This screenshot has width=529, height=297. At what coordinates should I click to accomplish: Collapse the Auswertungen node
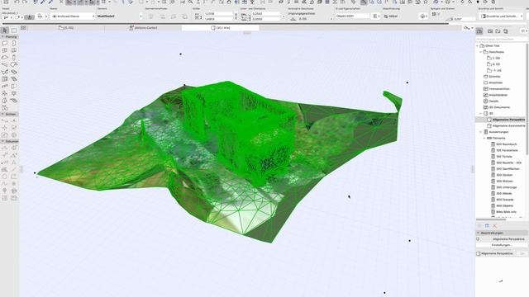click(x=481, y=132)
